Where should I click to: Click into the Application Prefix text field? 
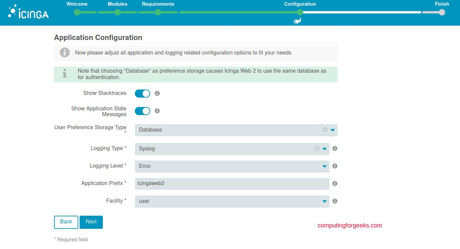coord(232,184)
